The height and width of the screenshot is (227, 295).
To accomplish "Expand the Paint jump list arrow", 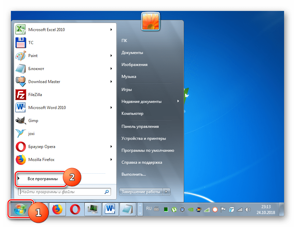I will pyautogui.click(x=111, y=56).
